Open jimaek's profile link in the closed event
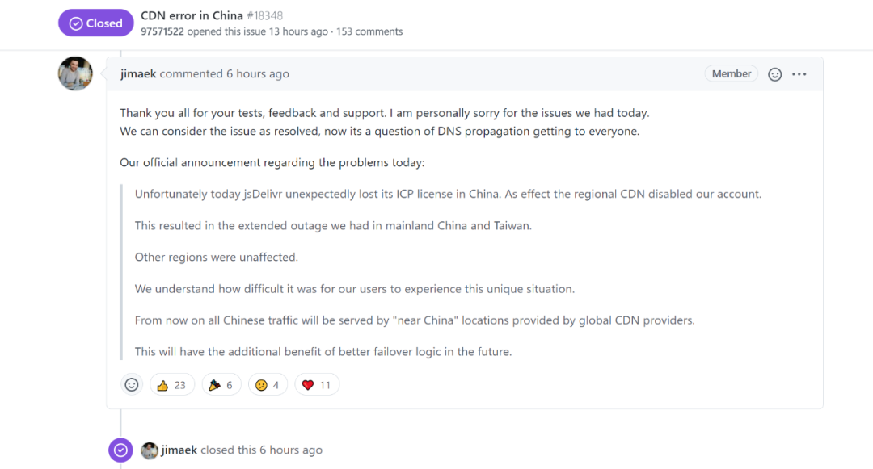Viewport: 873px width, 469px height. tap(179, 450)
